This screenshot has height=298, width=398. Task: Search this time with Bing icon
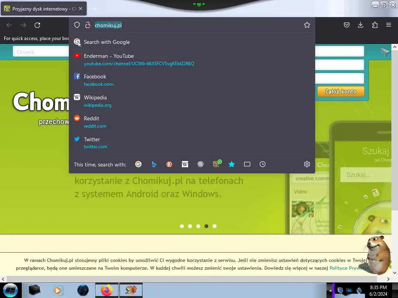pos(154,164)
